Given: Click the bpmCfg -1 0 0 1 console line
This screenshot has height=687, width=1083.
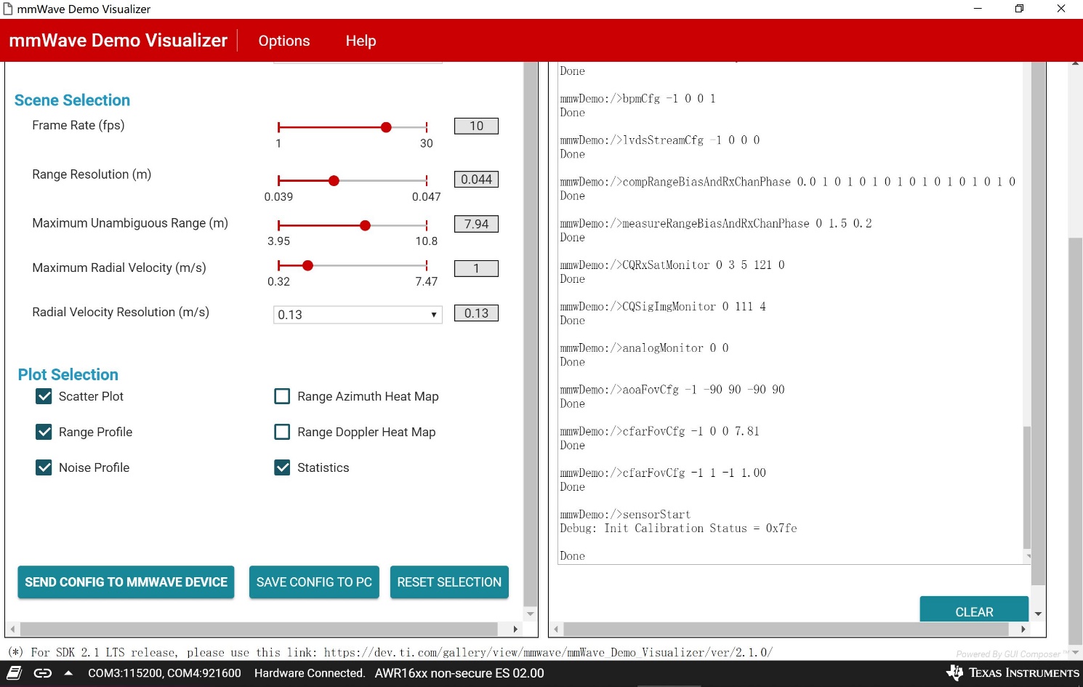Looking at the screenshot, I should [x=637, y=99].
